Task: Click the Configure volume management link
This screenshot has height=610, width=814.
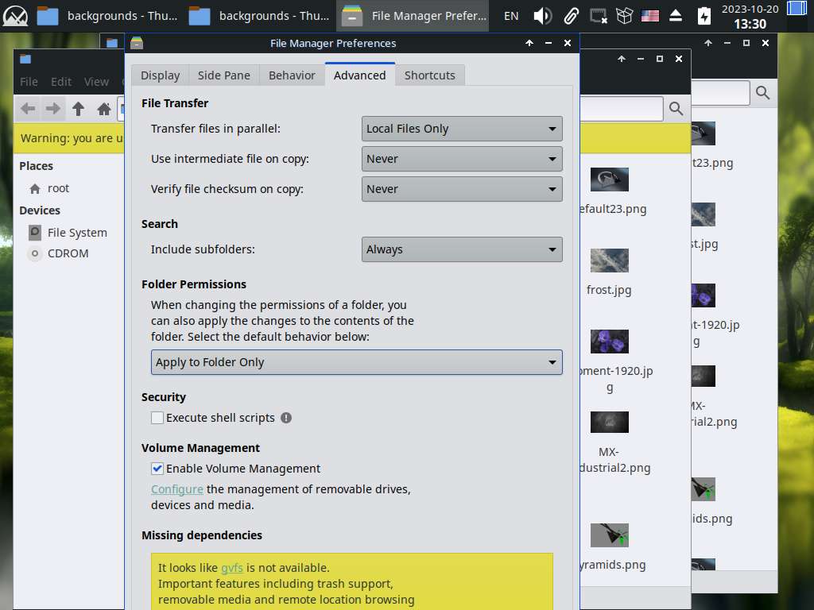Action: point(177,489)
